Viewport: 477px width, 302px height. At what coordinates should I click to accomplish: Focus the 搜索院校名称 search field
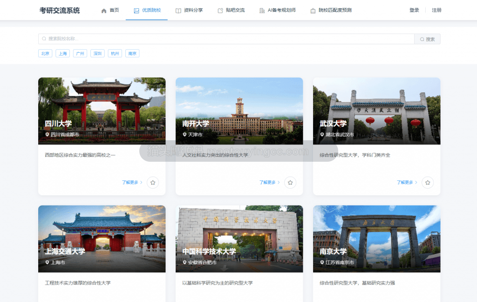tap(226, 39)
